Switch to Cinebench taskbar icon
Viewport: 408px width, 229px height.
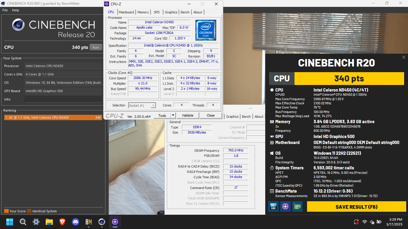(x=102, y=222)
